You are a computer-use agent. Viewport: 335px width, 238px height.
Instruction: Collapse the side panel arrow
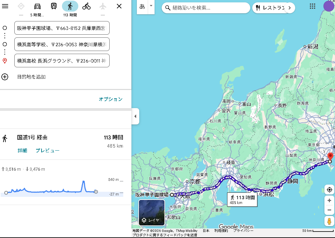(x=135, y=116)
